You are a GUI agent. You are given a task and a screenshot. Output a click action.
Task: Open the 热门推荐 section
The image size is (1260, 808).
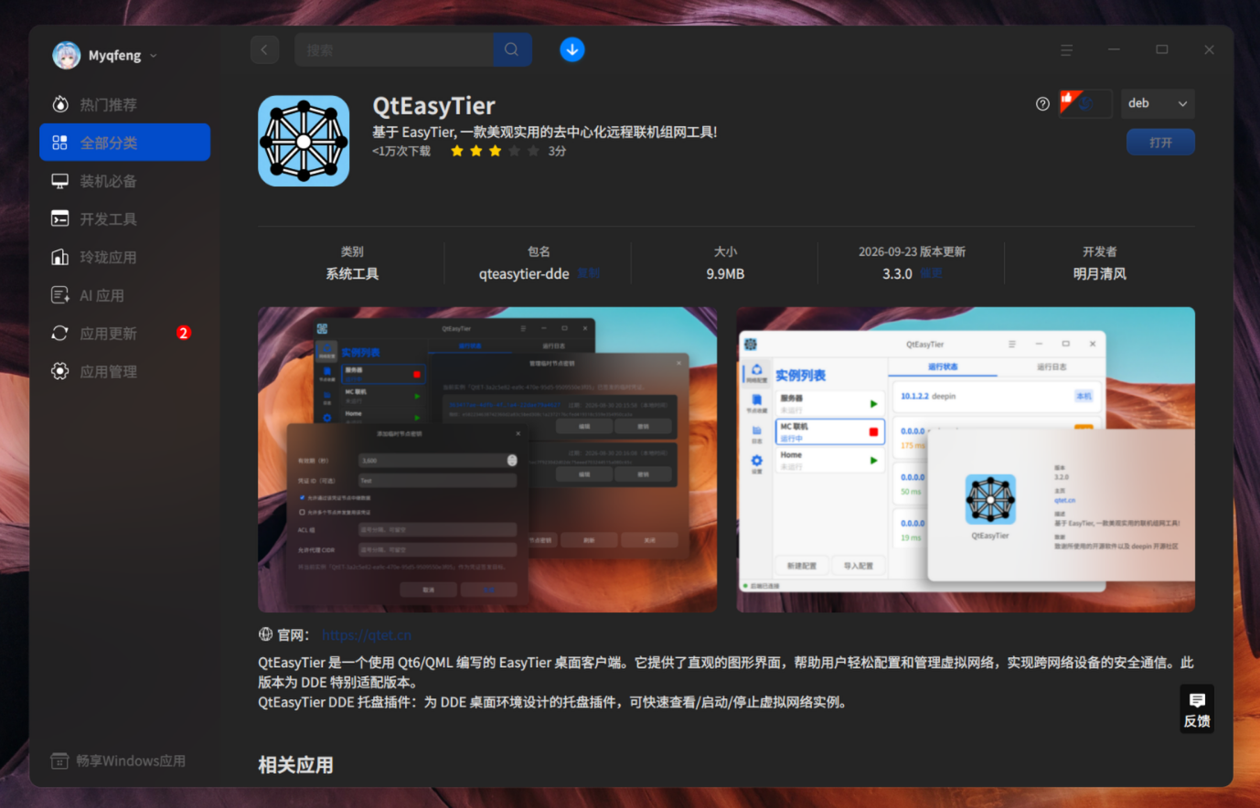click(x=125, y=104)
